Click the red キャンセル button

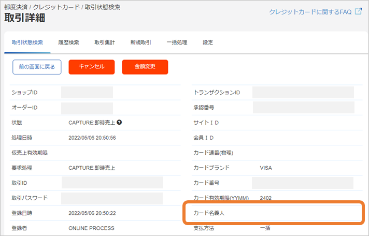pos(92,67)
